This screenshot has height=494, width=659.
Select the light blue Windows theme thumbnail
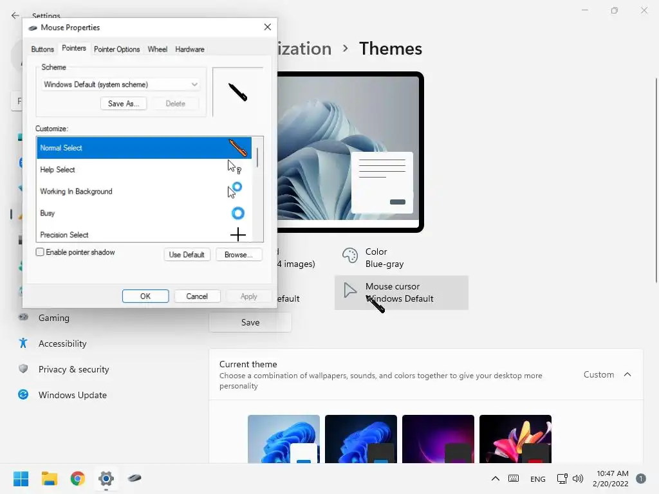pos(284,439)
